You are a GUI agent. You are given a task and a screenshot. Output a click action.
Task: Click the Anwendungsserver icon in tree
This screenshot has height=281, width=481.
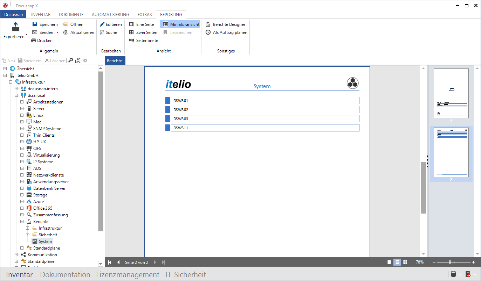click(x=29, y=182)
